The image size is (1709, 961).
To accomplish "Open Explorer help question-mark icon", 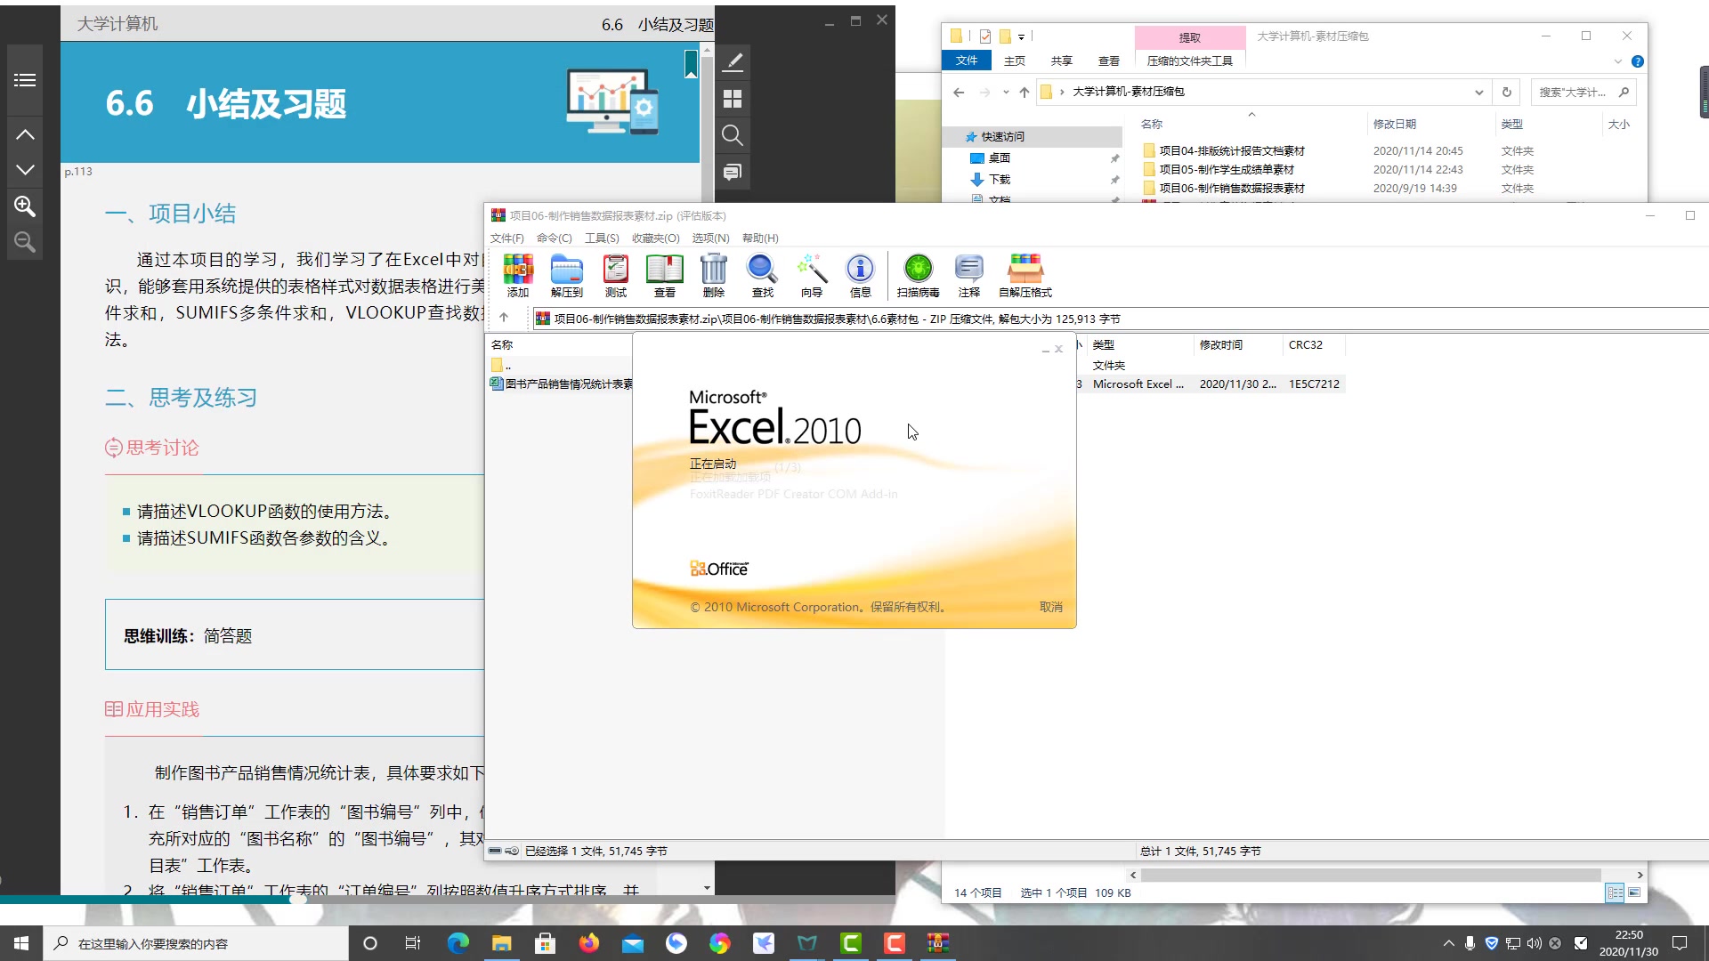I will (x=1637, y=61).
